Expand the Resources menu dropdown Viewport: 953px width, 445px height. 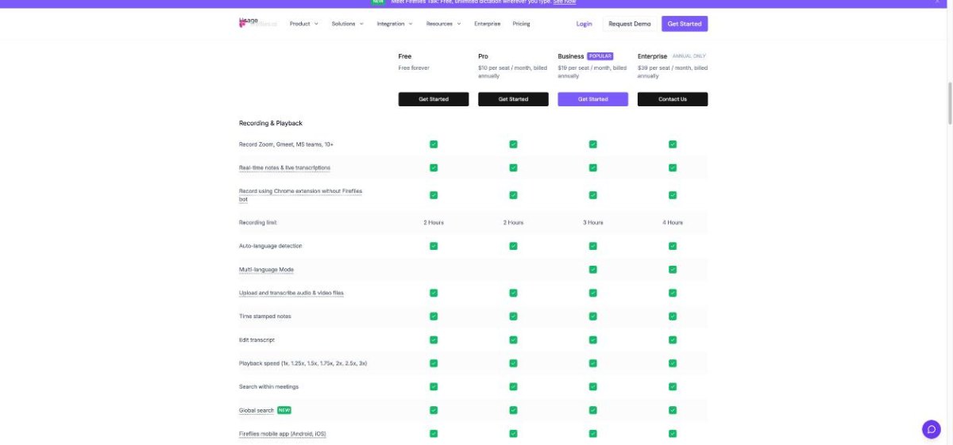[443, 24]
